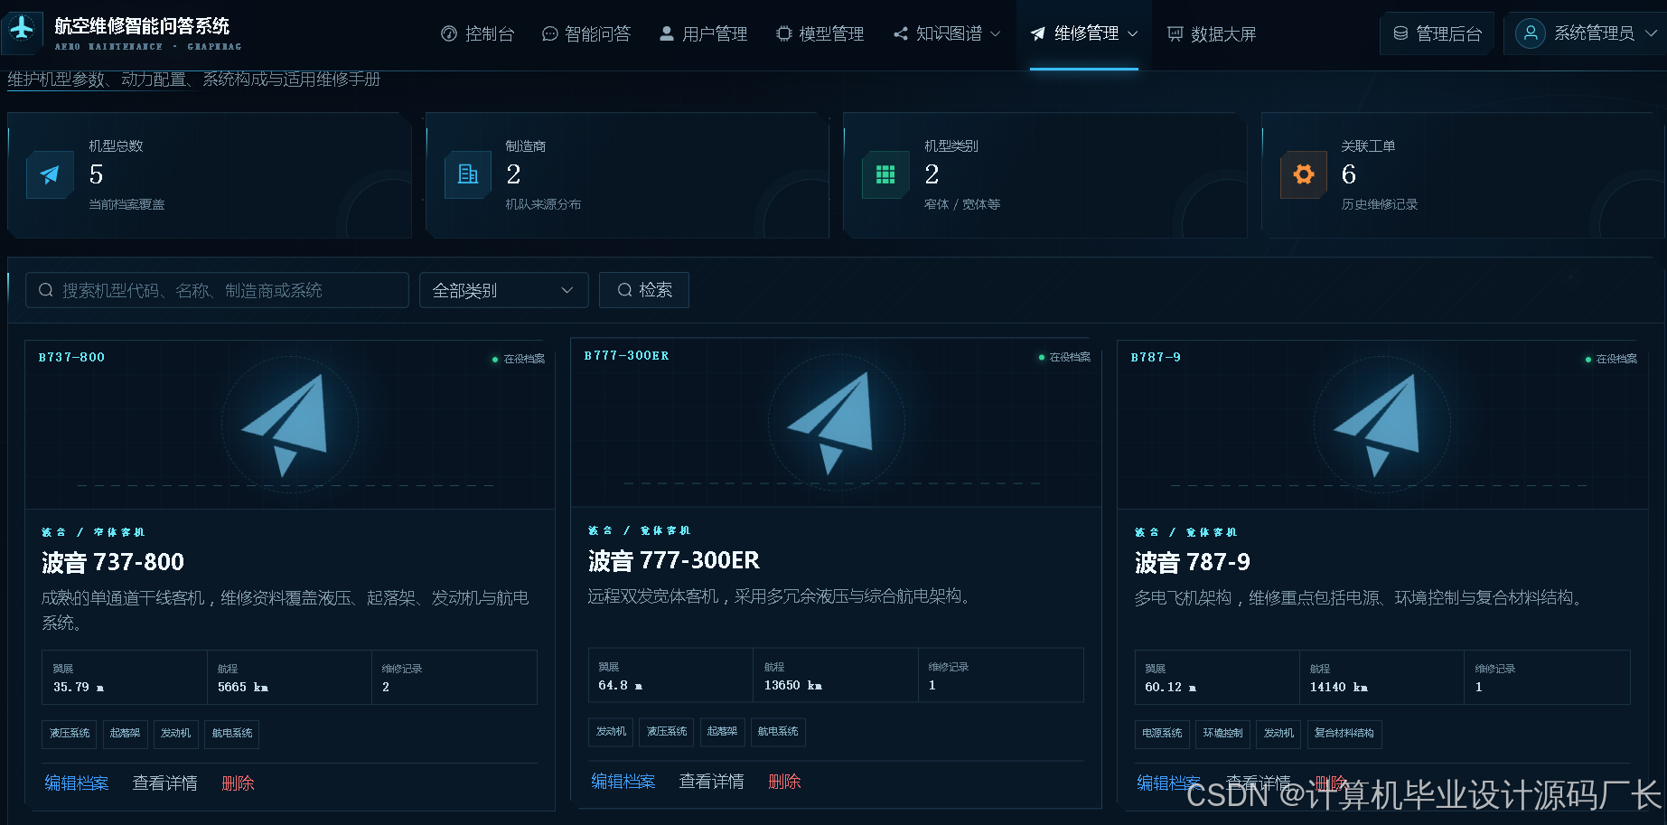The height and width of the screenshot is (825, 1667).
Task: Click the 在役档案 status on B777-300ER card
Action: pyautogui.click(x=1064, y=357)
